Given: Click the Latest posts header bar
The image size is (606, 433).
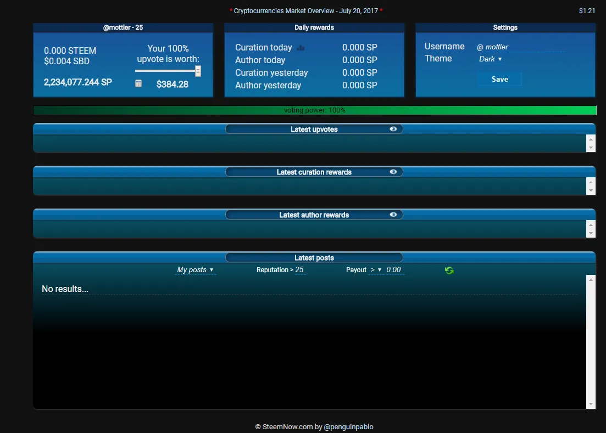Looking at the screenshot, I should pyautogui.click(x=314, y=257).
